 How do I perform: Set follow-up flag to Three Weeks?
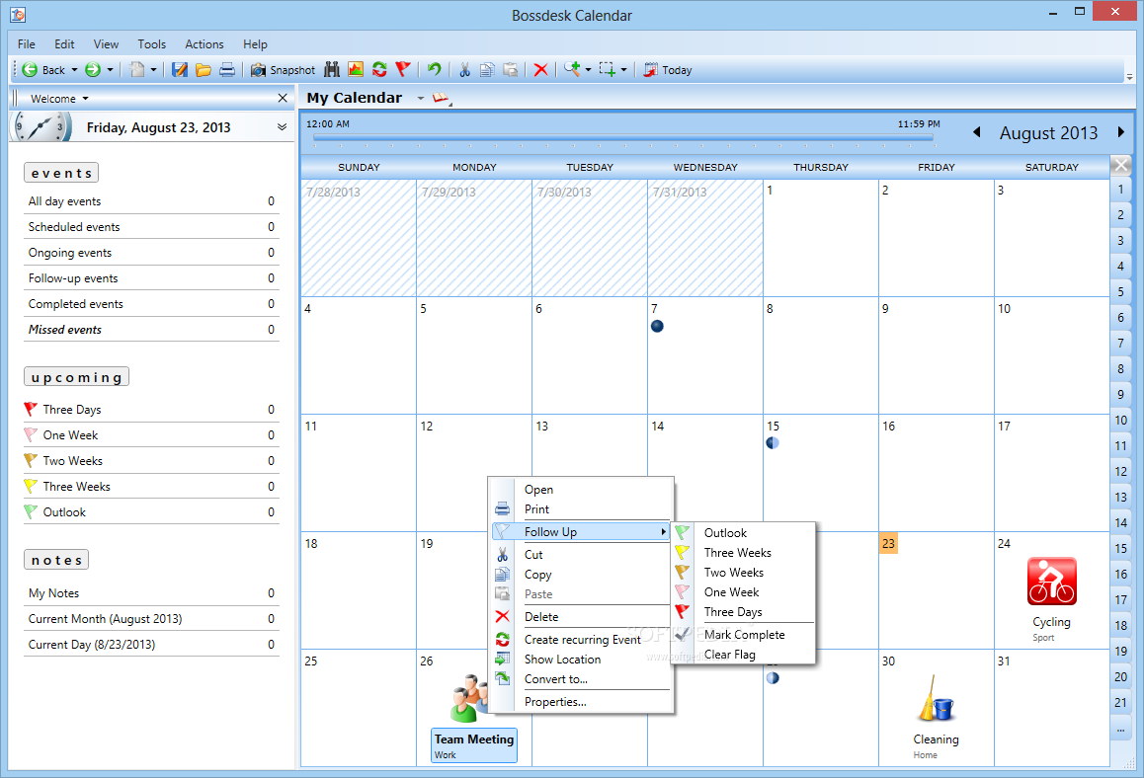click(743, 553)
